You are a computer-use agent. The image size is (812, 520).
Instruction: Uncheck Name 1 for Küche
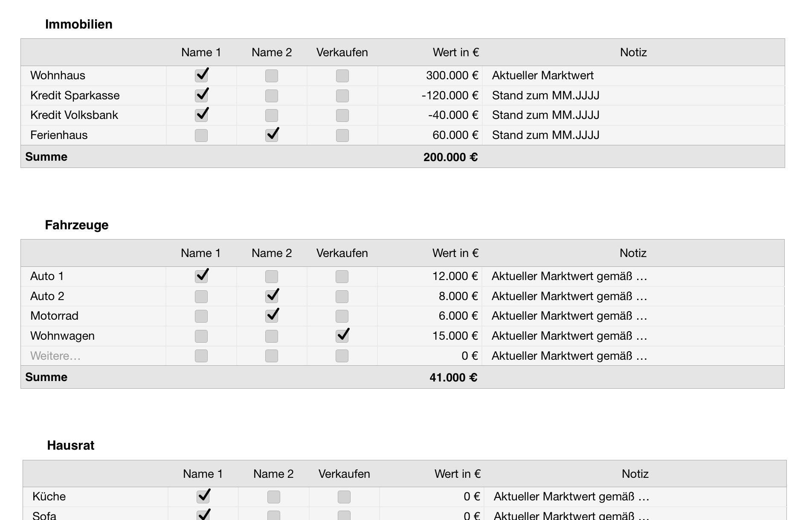[203, 497]
